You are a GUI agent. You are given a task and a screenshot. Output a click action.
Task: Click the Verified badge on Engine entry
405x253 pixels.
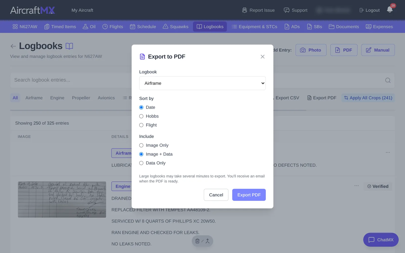pyautogui.click(x=378, y=186)
